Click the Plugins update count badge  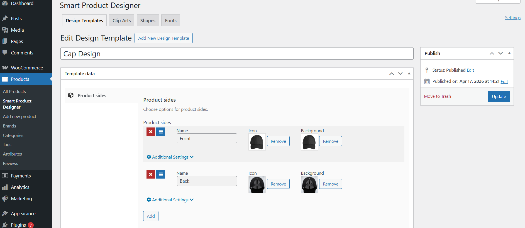(31, 225)
